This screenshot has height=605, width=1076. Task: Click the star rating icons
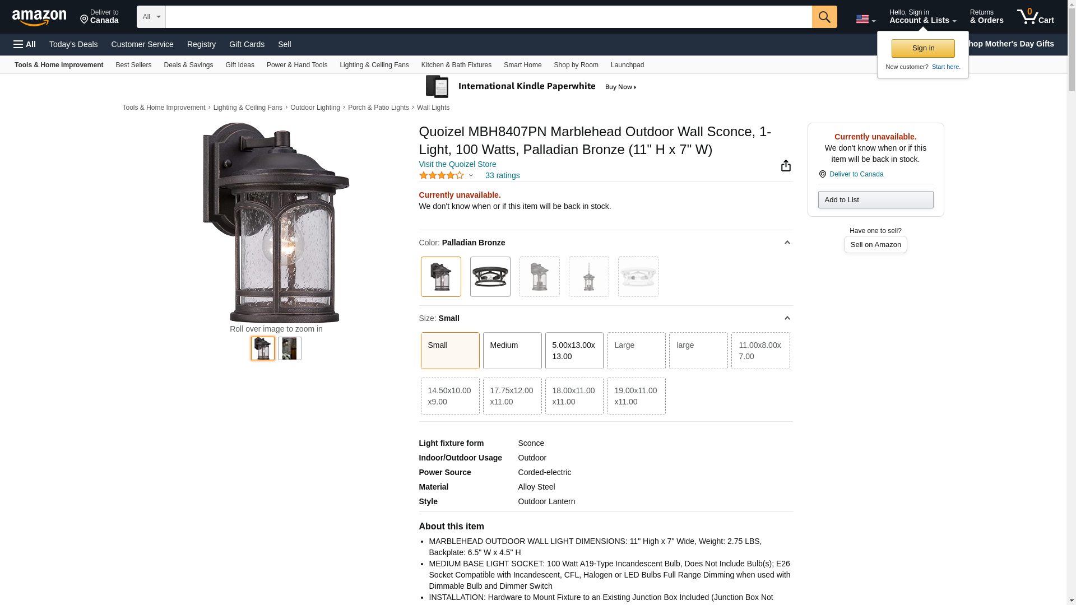click(x=442, y=176)
